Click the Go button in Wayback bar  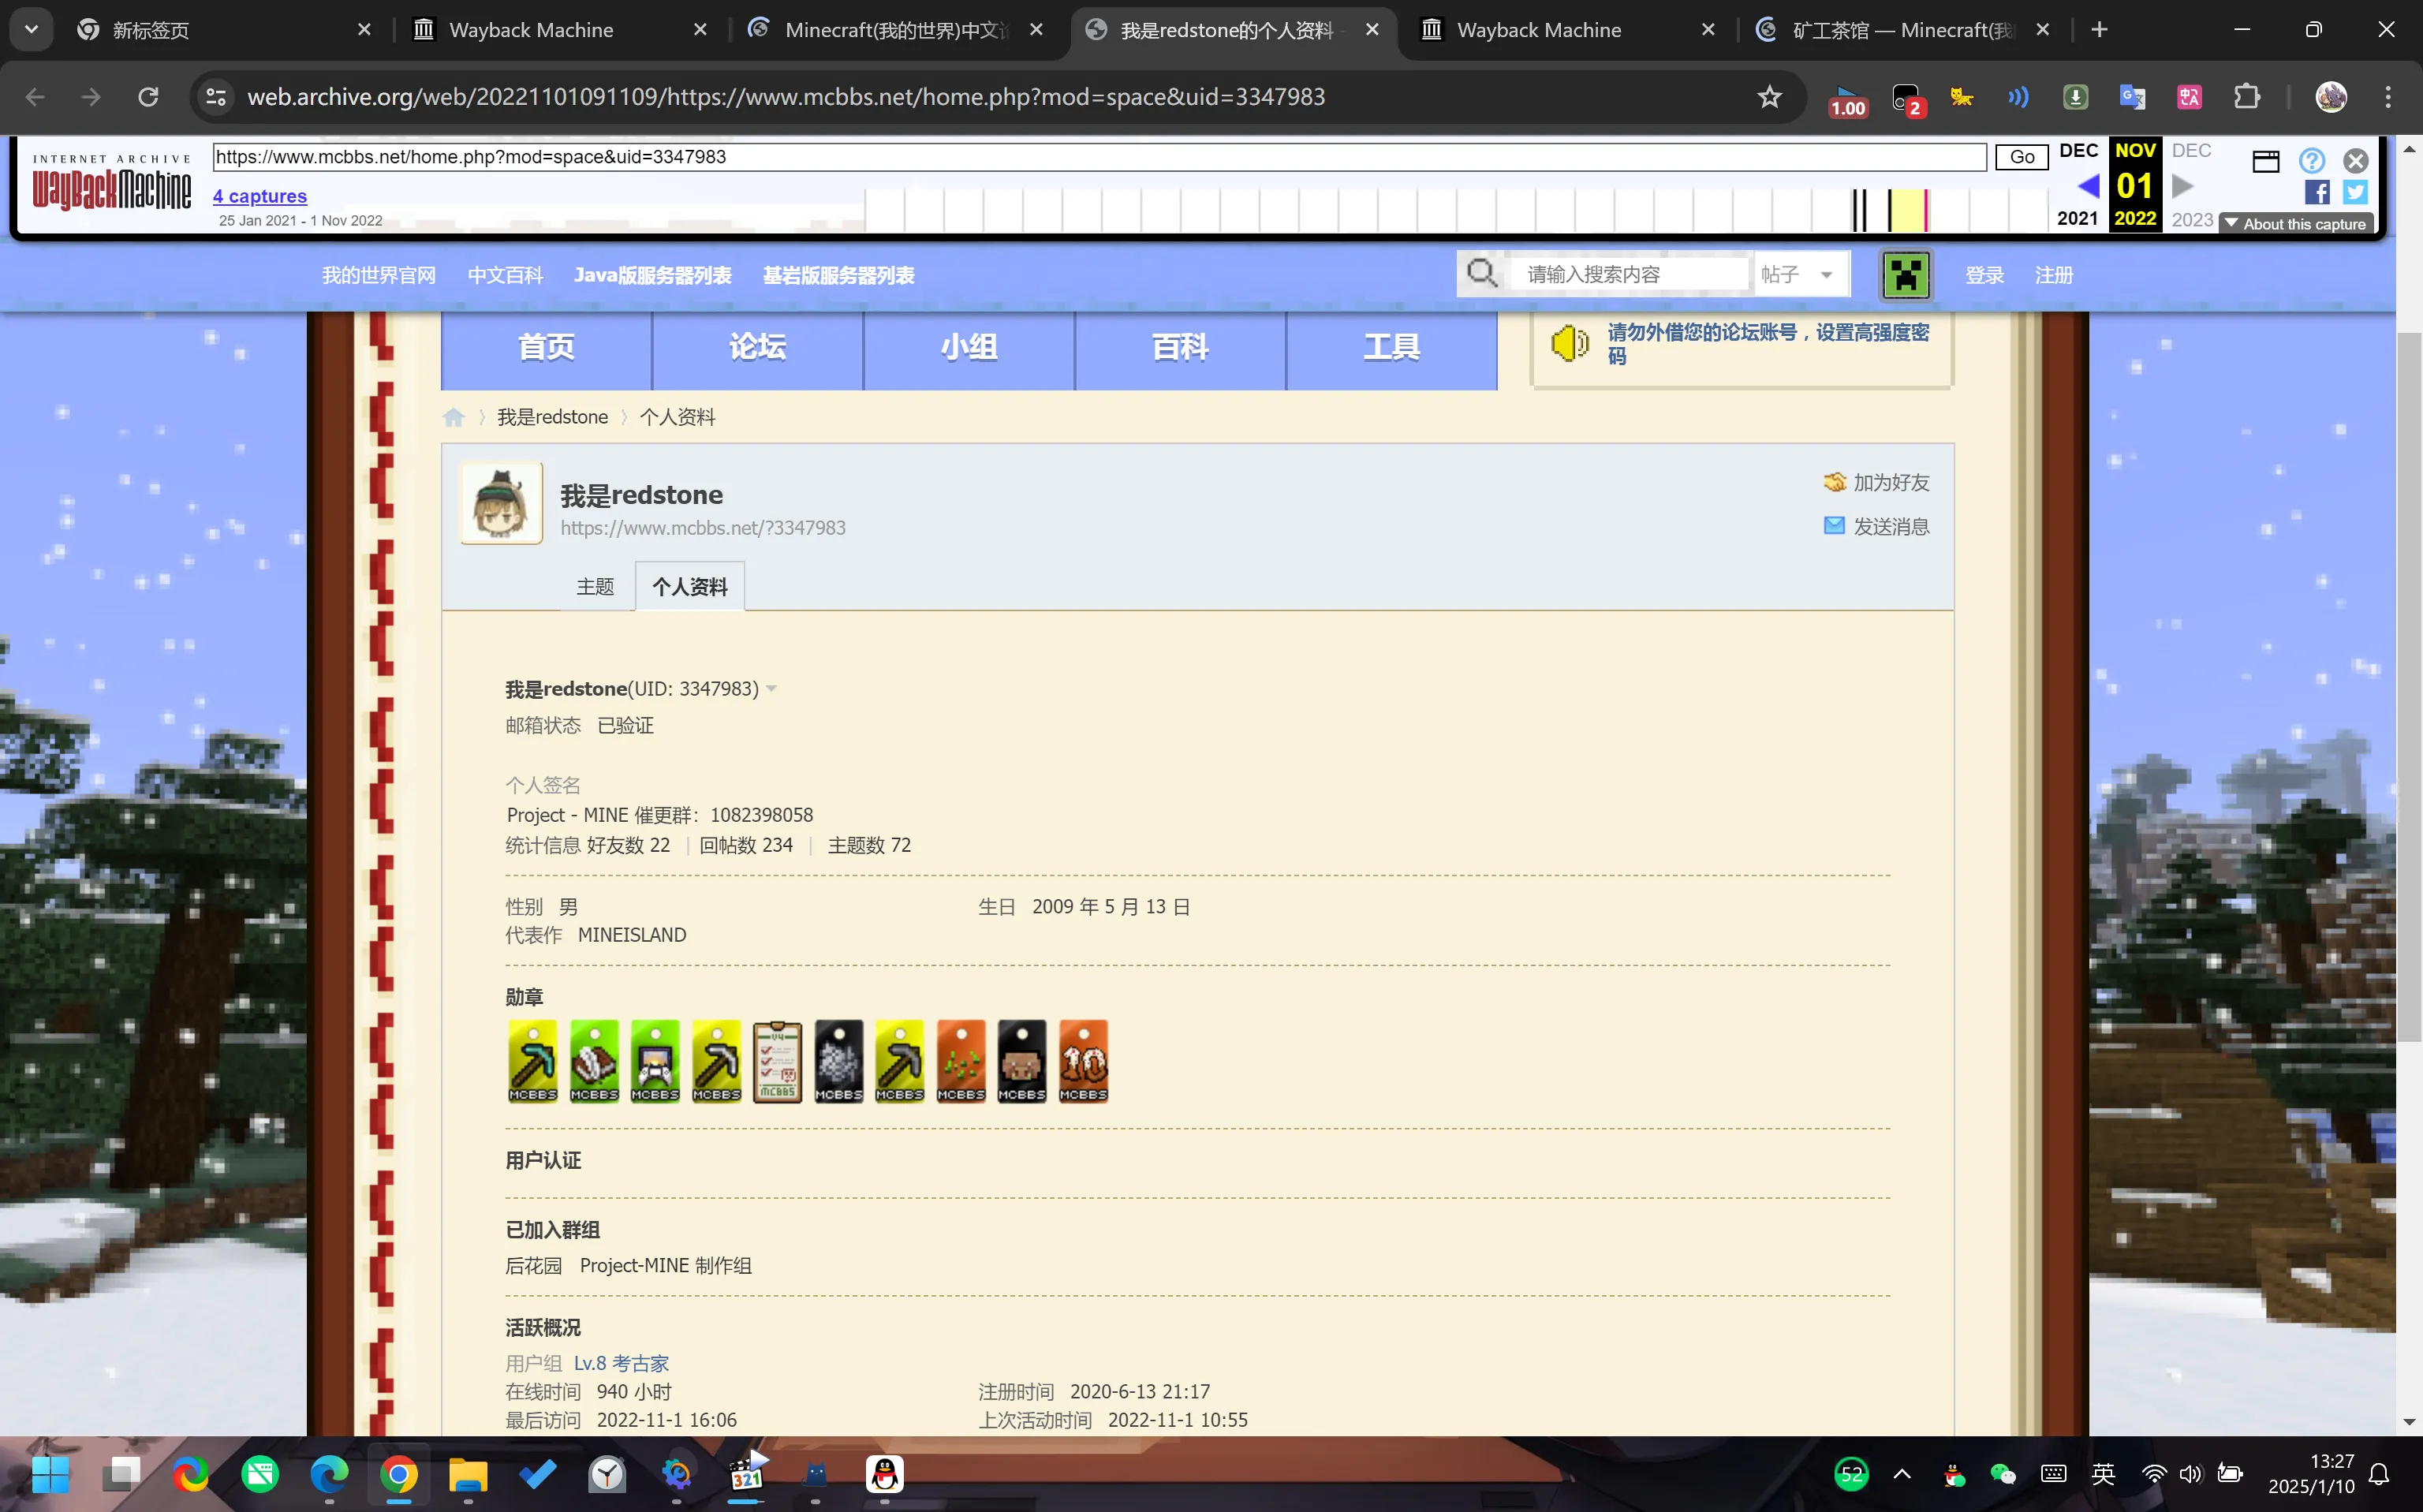coord(2021,157)
